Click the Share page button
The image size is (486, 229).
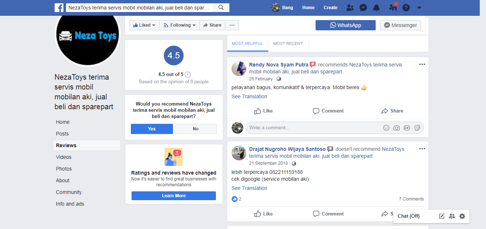point(212,25)
